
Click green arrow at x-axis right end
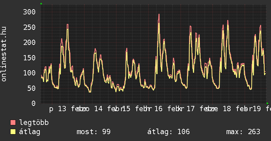coord(267,103)
